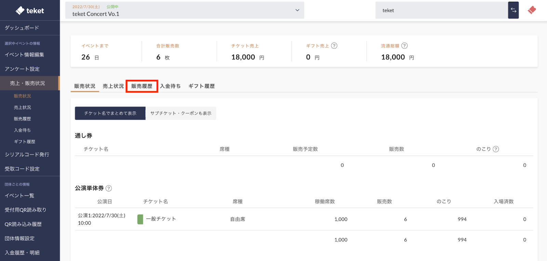Viewport: 547px width, 261px height.
Task: Click green color swatch beside 一般チケット
Action: point(140,219)
